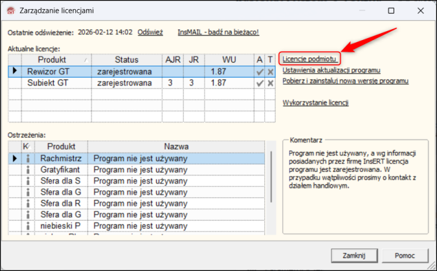This screenshot has width=437, height=271.
Task: Select the Gratyfikant warning row
Action: pyautogui.click(x=137, y=170)
